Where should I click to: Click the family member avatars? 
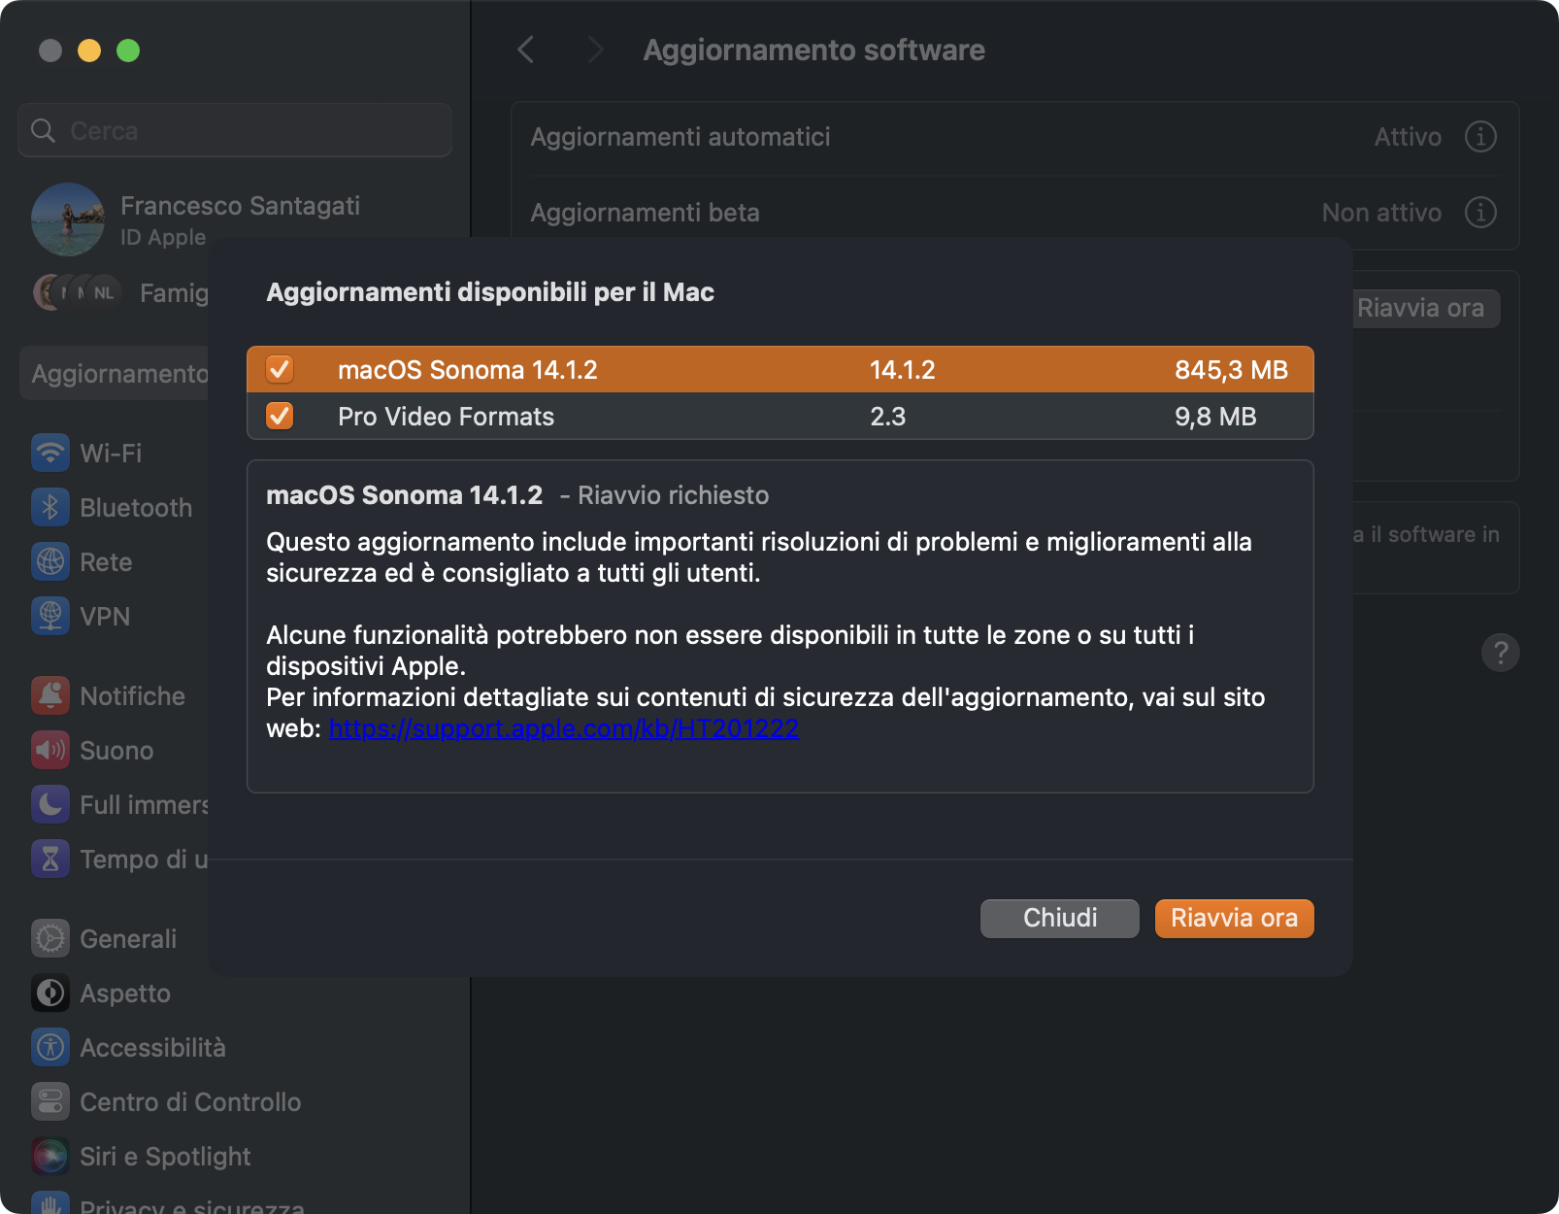pos(77,292)
